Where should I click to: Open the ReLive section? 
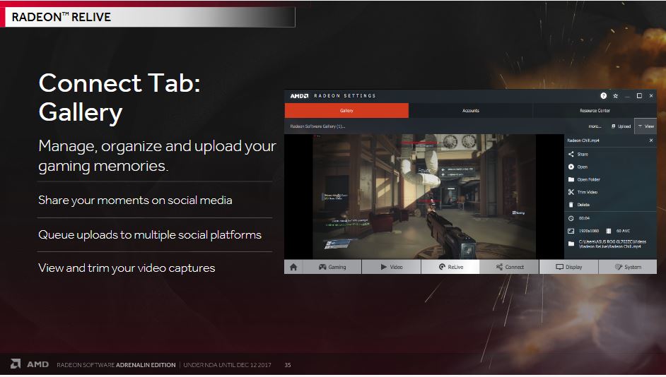pyautogui.click(x=450, y=267)
